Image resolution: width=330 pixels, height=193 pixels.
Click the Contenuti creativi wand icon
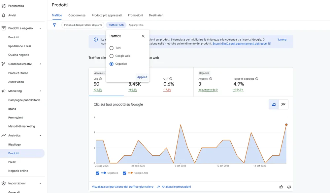click(x=4, y=64)
